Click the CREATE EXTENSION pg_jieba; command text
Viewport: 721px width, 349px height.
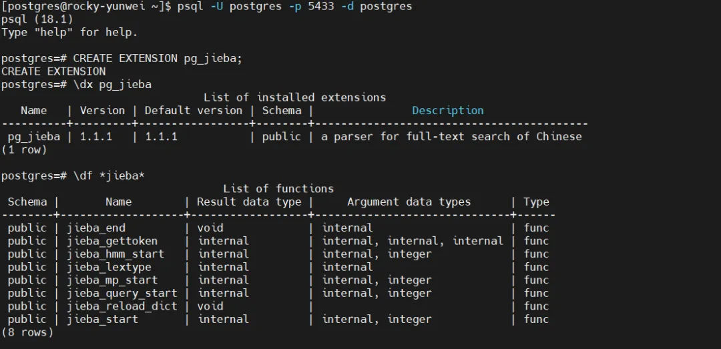(158, 59)
